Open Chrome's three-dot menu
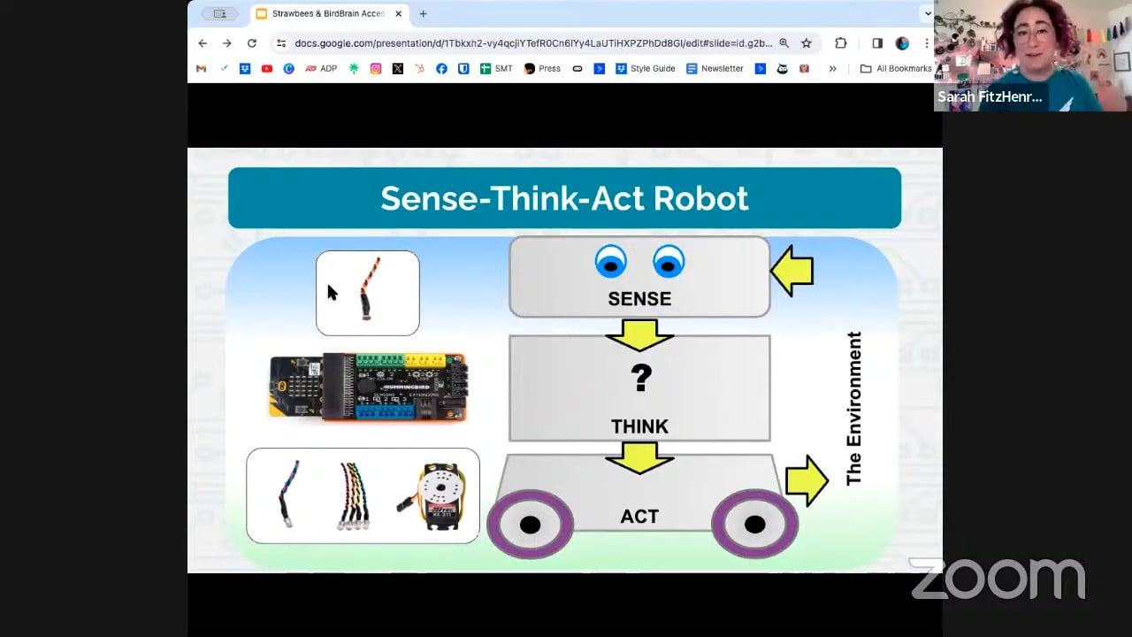 926,42
